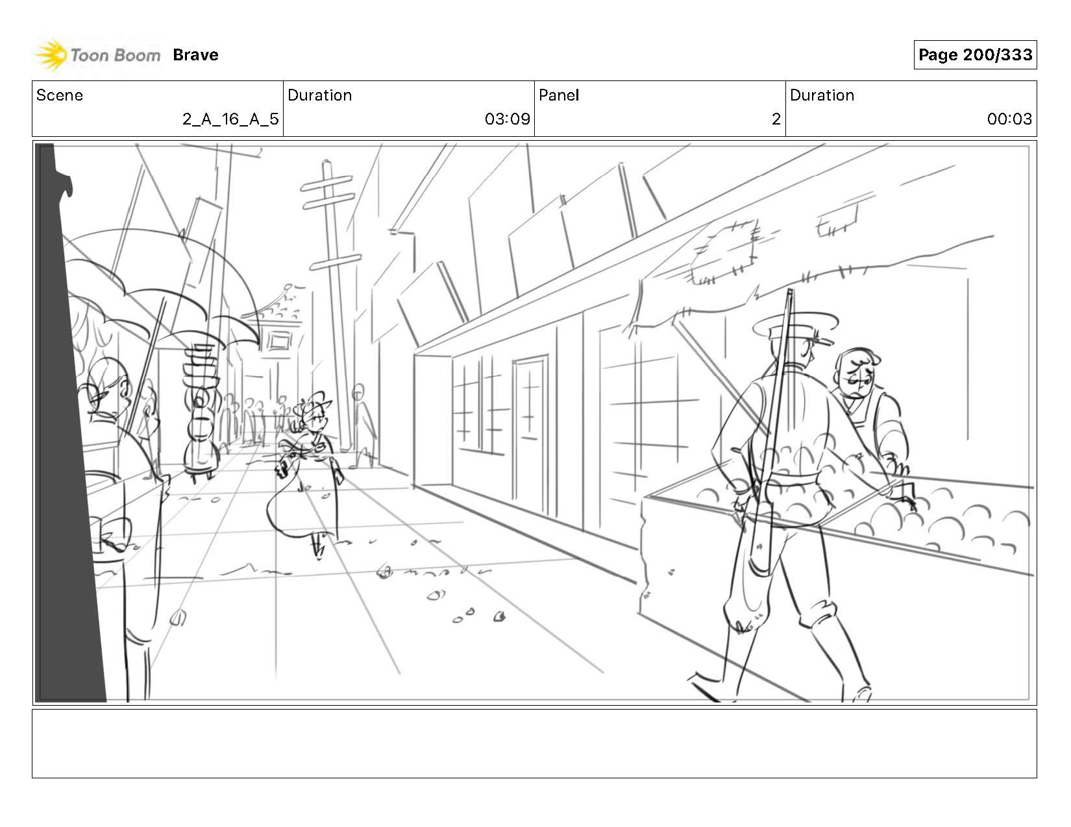Click the project title 'Brave'
The image size is (1071, 827).
click(195, 55)
